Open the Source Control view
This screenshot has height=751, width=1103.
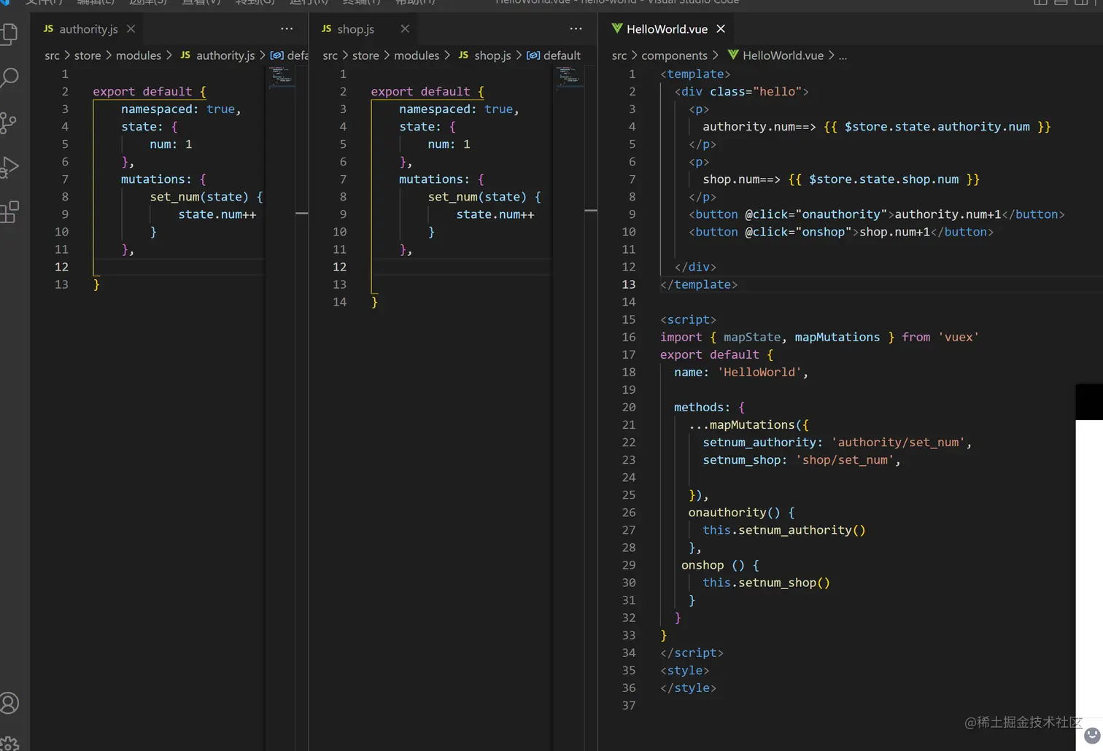click(9, 122)
